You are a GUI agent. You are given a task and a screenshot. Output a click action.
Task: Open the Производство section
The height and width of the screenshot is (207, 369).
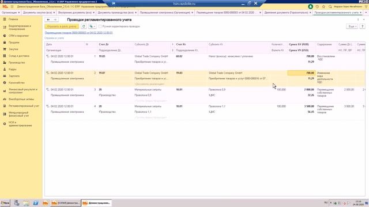coord(17,63)
